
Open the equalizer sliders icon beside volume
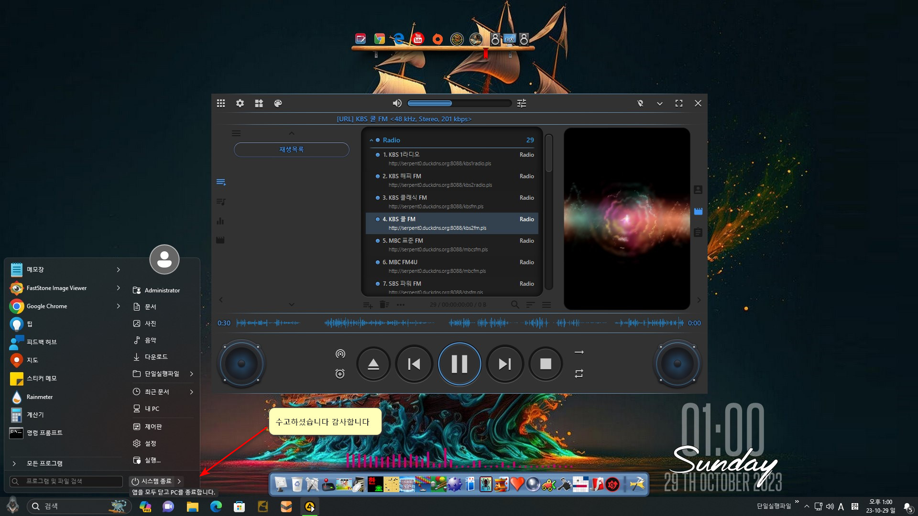coord(522,103)
